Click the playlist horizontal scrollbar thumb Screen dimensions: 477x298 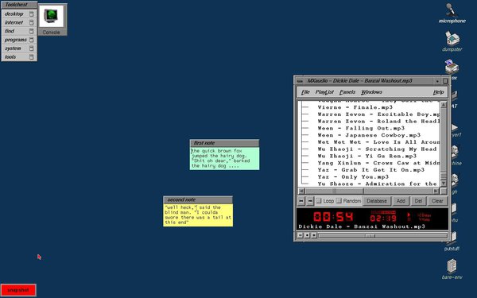(x=335, y=192)
